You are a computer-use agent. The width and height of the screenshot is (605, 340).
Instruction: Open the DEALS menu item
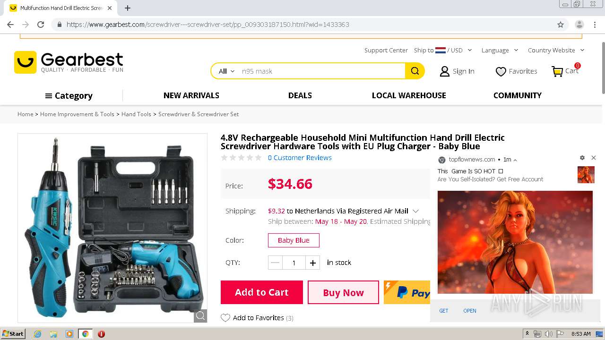pos(300,95)
